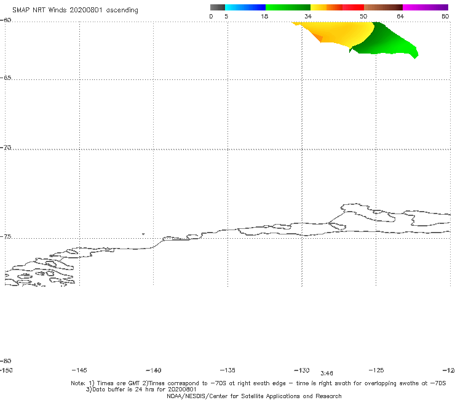Click the color bar label '18'

point(264,16)
